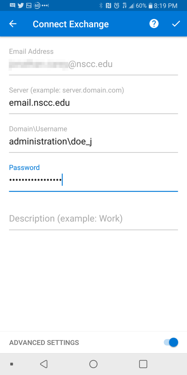Disable the Advanced Settings switch

pyautogui.click(x=171, y=342)
